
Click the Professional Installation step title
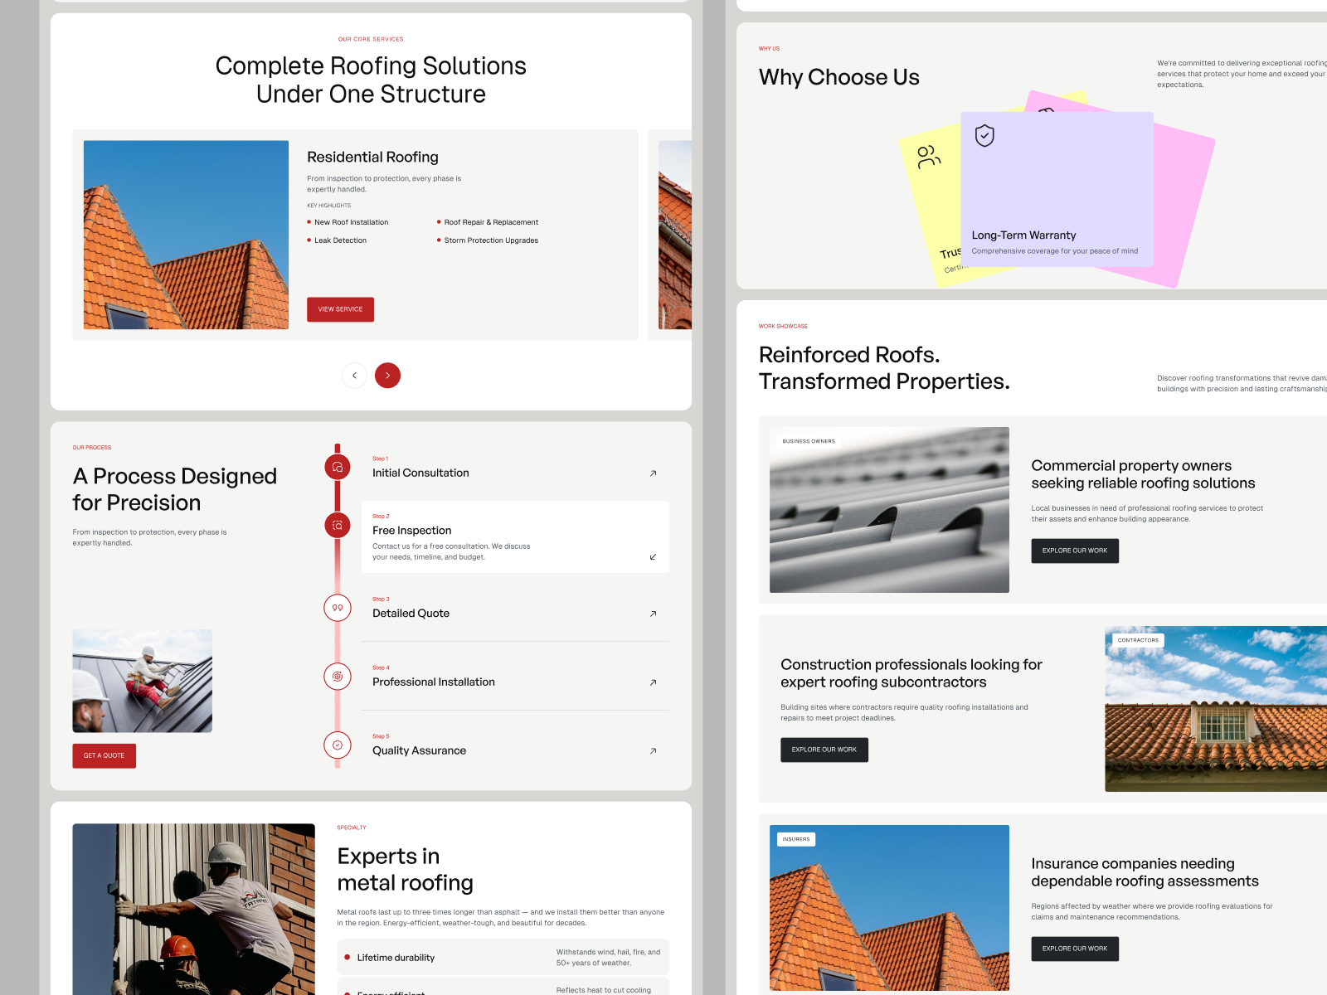pos(433,682)
